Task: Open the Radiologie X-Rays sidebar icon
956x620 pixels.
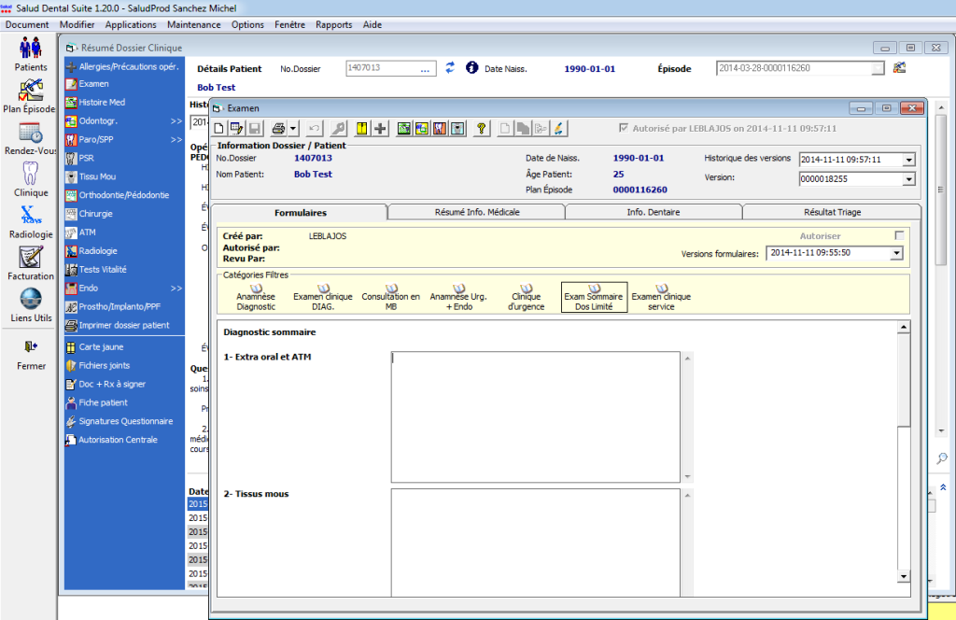Action: [x=31, y=221]
